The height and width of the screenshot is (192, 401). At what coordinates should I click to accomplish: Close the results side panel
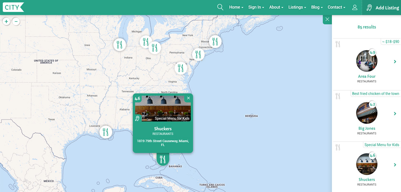pyautogui.click(x=327, y=19)
